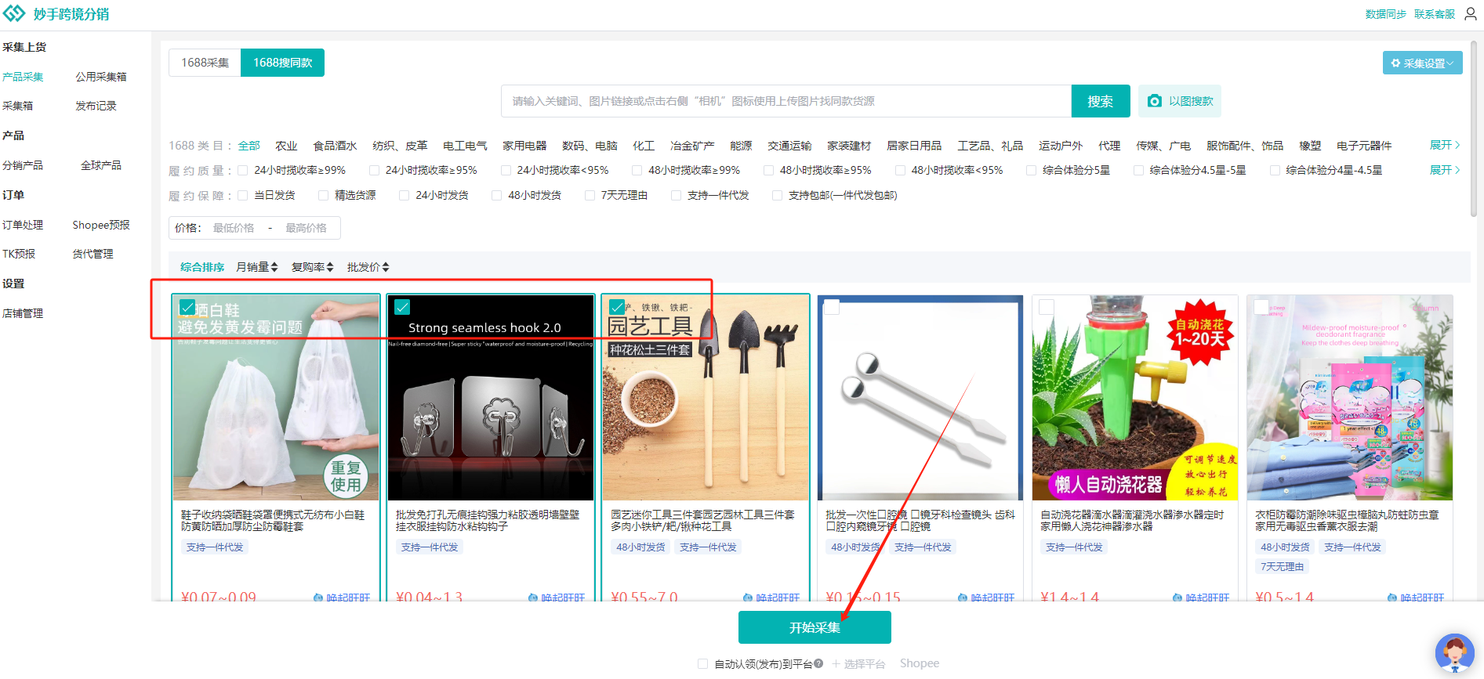The width and height of the screenshot is (1484, 679).
Task: Click 联系客服 link at top
Action: [1435, 14]
